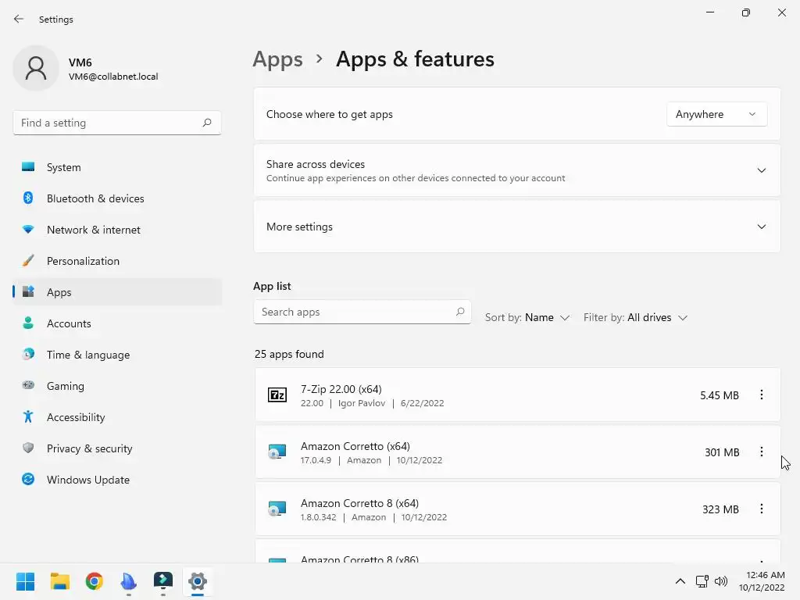Image resolution: width=800 pixels, height=600 pixels.
Task: Click the Apps breadcrumb link
Action: [x=277, y=59]
